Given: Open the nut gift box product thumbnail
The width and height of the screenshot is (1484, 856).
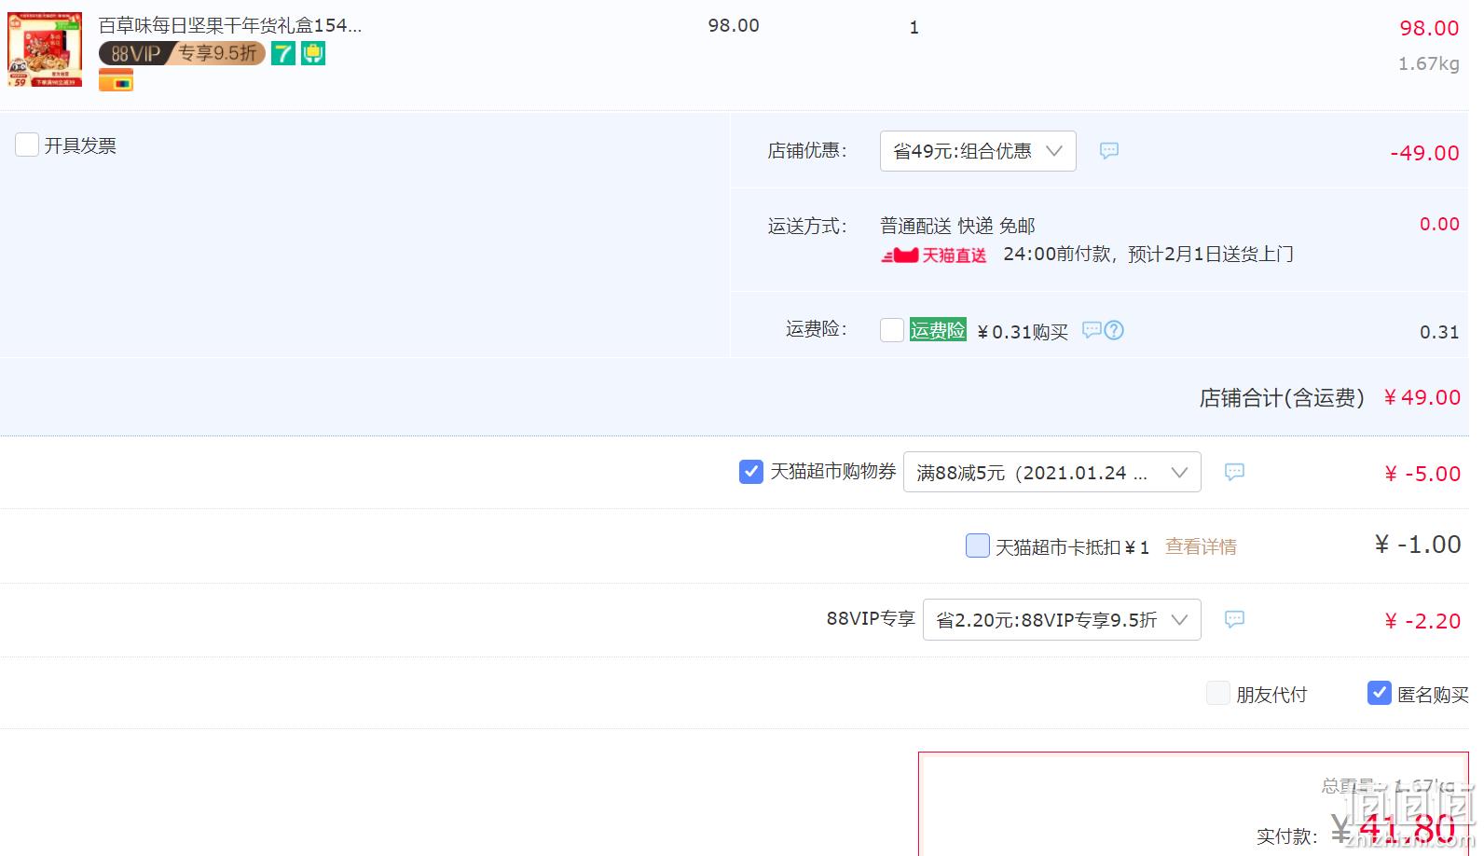Looking at the screenshot, I should (45, 49).
